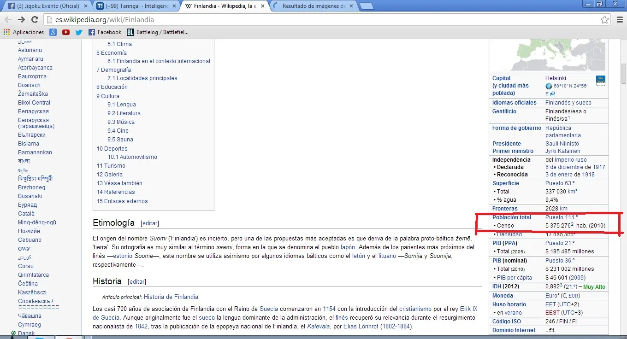Bookmark this page with the star icon
Image resolution: width=627 pixels, height=339 pixels.
tap(604, 20)
